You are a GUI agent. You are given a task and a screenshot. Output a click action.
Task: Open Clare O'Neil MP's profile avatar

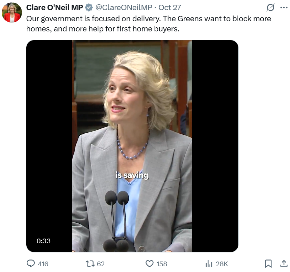(12, 13)
